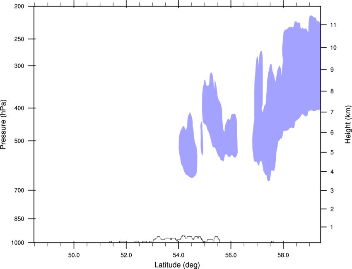Click the 200 hPa pressure label

coord(19,6)
